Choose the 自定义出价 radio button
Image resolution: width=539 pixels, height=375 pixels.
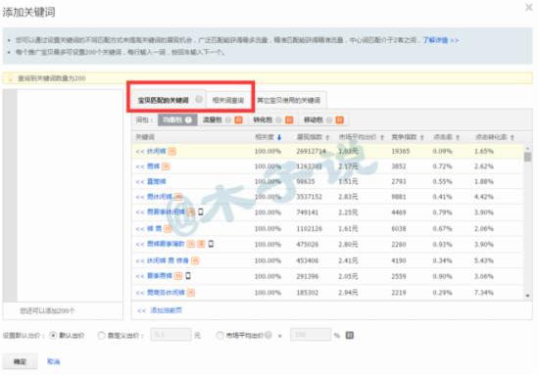pyautogui.click(x=101, y=335)
